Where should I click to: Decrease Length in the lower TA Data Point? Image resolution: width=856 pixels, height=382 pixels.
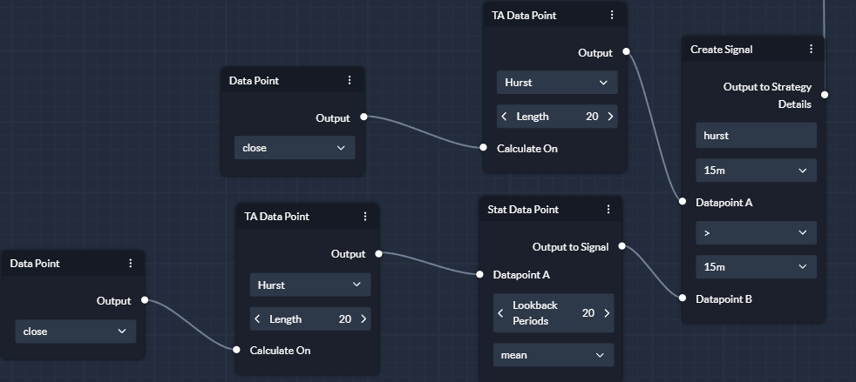pyautogui.click(x=258, y=318)
